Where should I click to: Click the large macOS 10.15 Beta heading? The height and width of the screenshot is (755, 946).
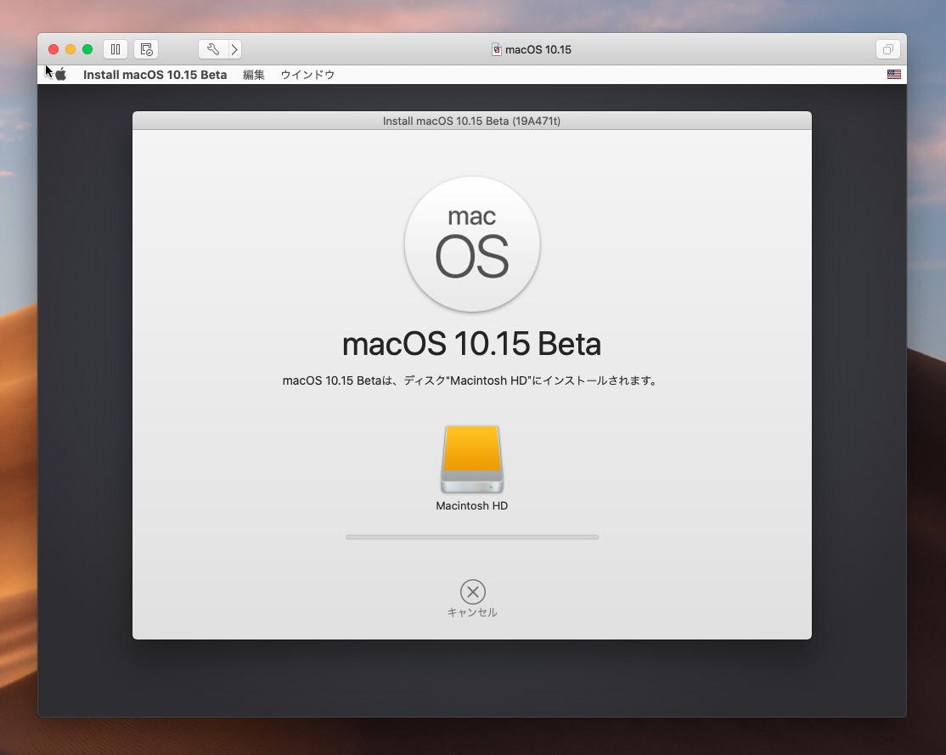click(x=472, y=344)
